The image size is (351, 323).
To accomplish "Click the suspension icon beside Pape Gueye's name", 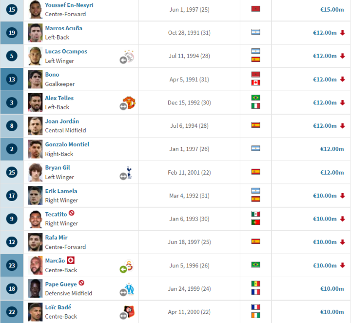I will tap(81, 283).
